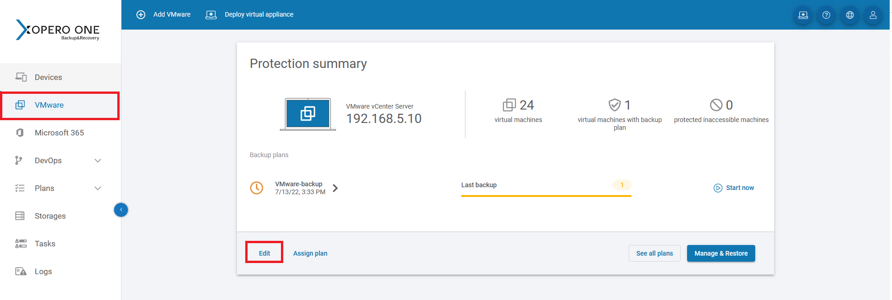Click the Xopero ONE logo
The image size is (892, 300).
click(x=57, y=30)
